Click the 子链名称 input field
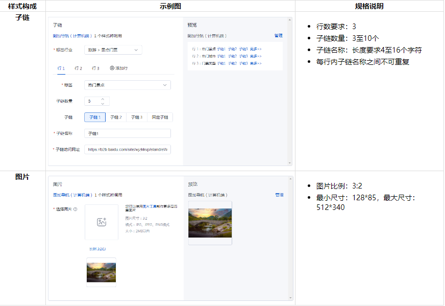Image resolution: width=445 pixels, height=306 pixels. click(x=128, y=133)
